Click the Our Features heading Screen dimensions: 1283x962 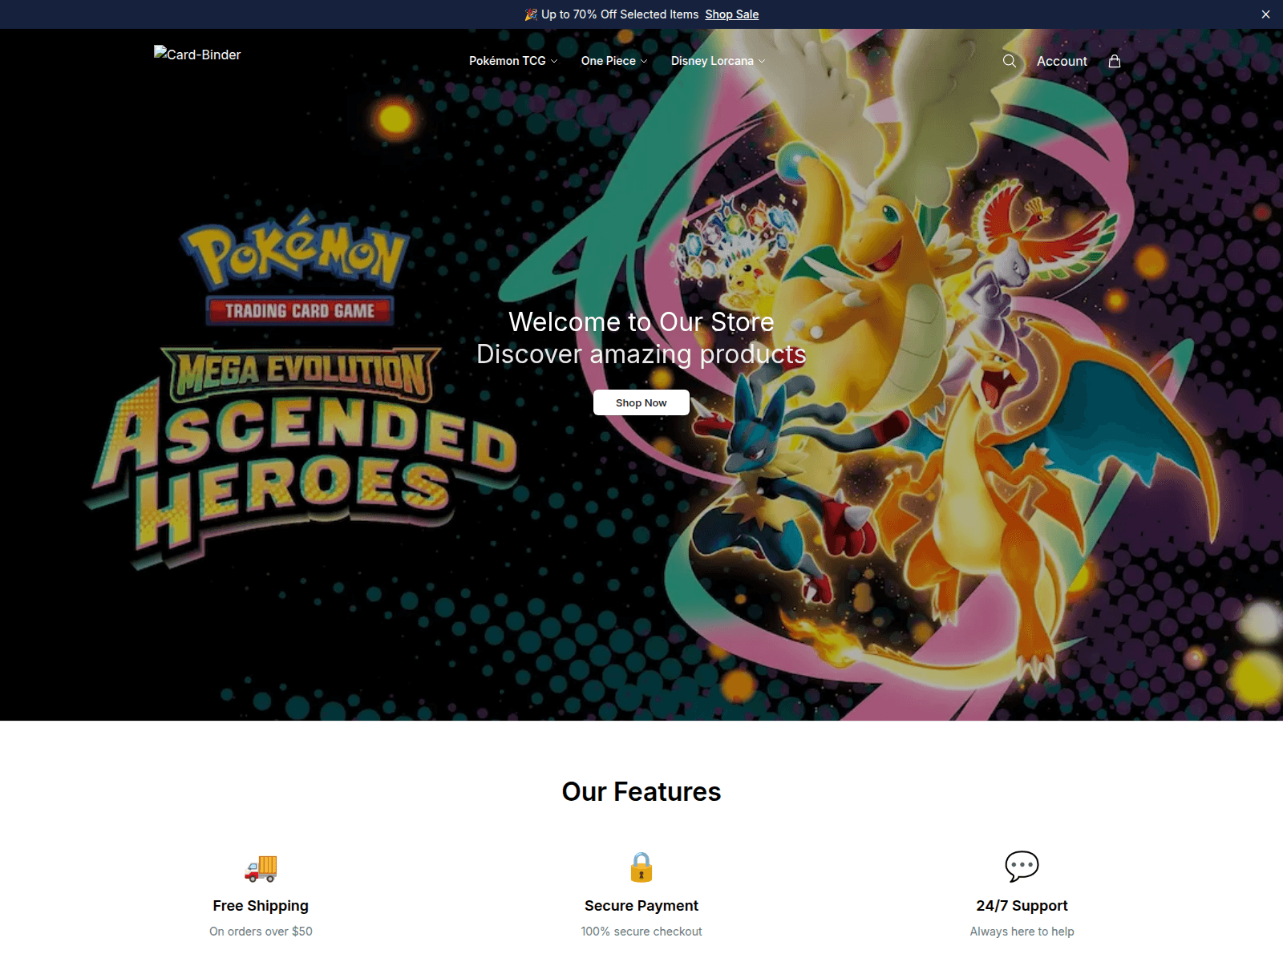click(x=641, y=791)
